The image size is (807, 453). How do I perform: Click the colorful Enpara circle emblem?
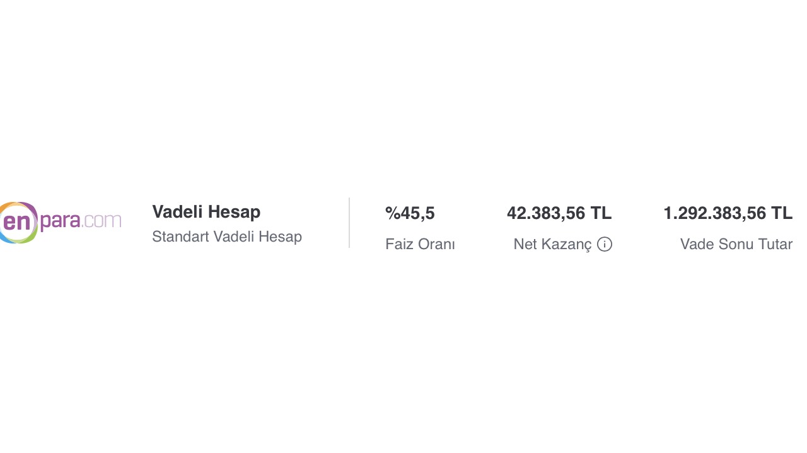click(x=18, y=223)
